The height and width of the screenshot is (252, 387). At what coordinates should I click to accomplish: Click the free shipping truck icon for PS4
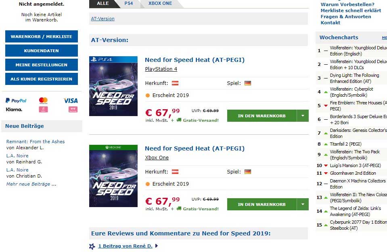(179, 120)
